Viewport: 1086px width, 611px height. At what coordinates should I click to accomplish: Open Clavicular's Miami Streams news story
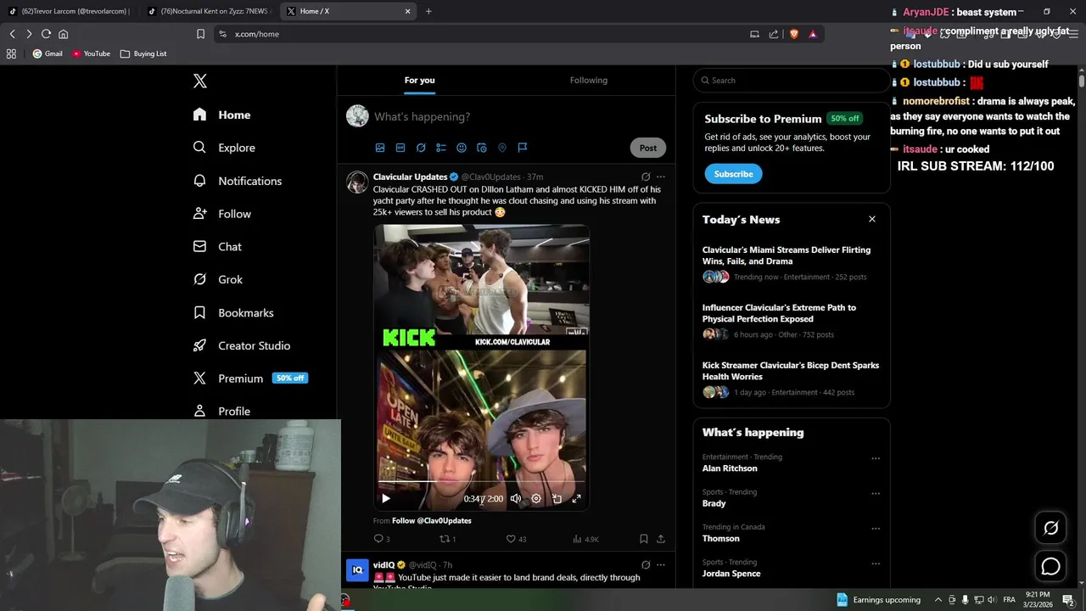pos(791,263)
